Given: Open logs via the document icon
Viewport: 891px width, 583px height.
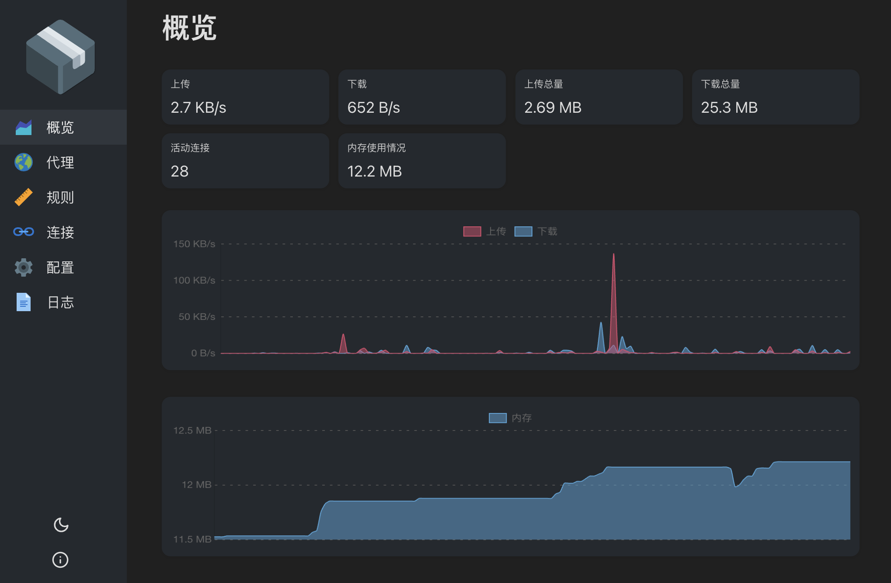Looking at the screenshot, I should coord(23,302).
